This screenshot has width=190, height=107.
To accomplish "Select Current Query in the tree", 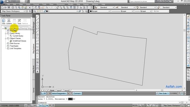I will coord(18,36).
